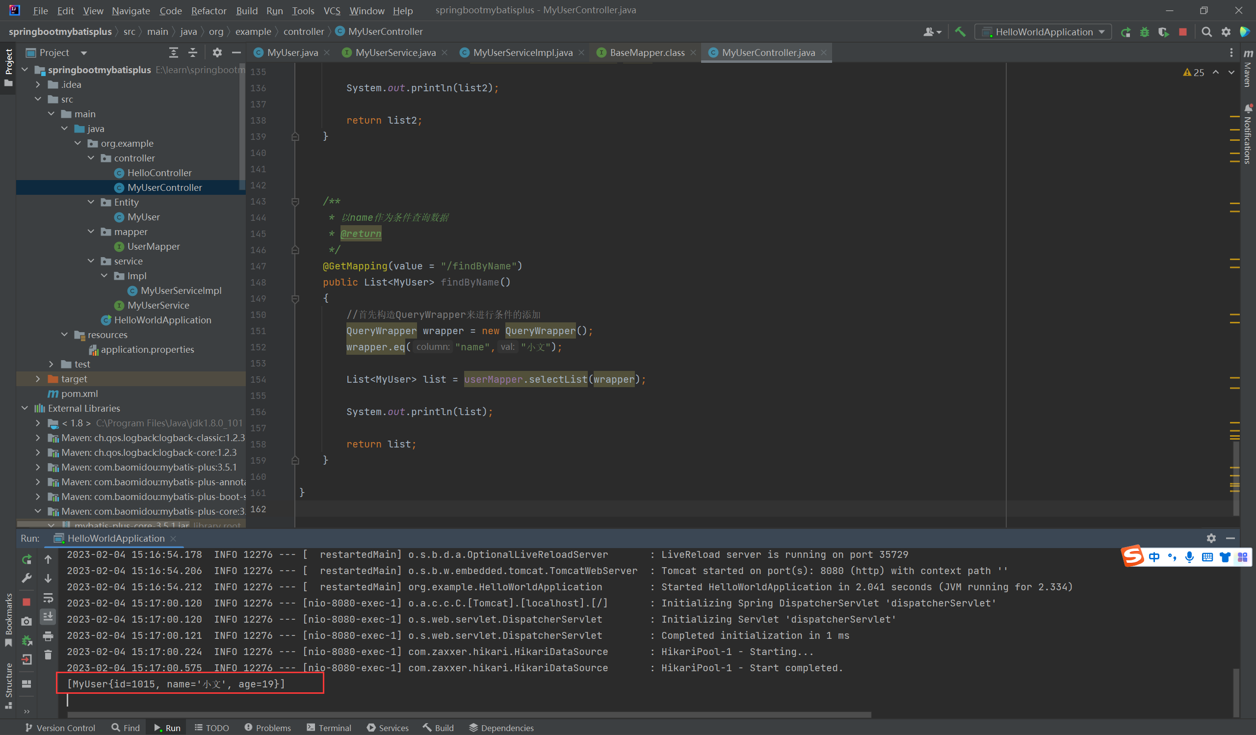
Task: Click the Build project hammer icon
Action: click(x=960, y=32)
